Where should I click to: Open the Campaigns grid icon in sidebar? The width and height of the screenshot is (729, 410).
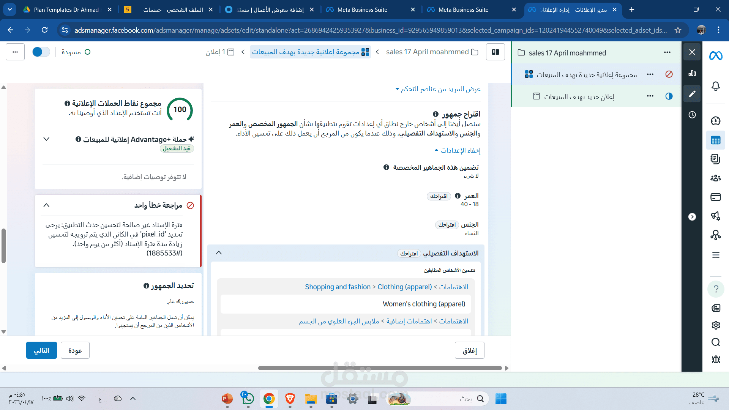pos(715,140)
